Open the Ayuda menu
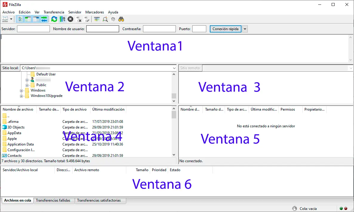The image size is (354, 212). [113, 12]
